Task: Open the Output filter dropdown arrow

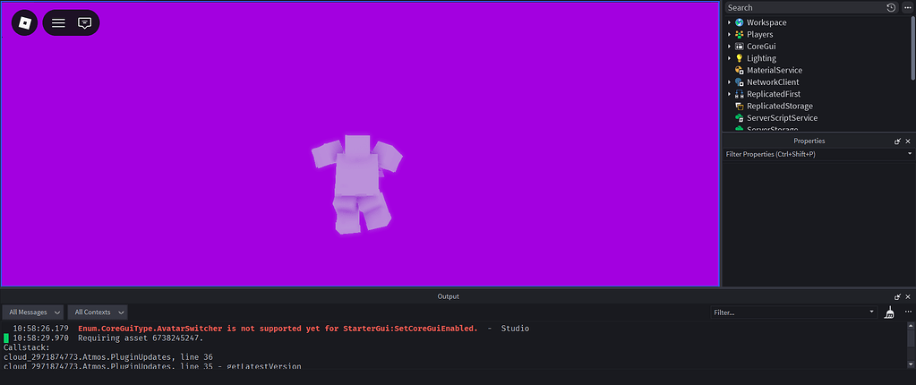Action: (x=872, y=312)
